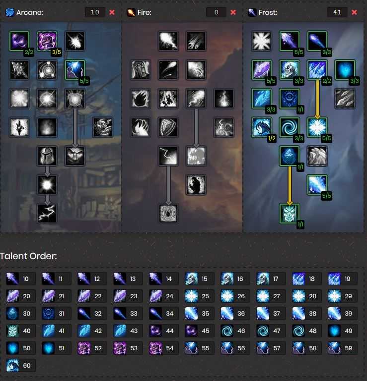
Task: Click the level 32 entry in Talent Order
Action: pos(92,314)
